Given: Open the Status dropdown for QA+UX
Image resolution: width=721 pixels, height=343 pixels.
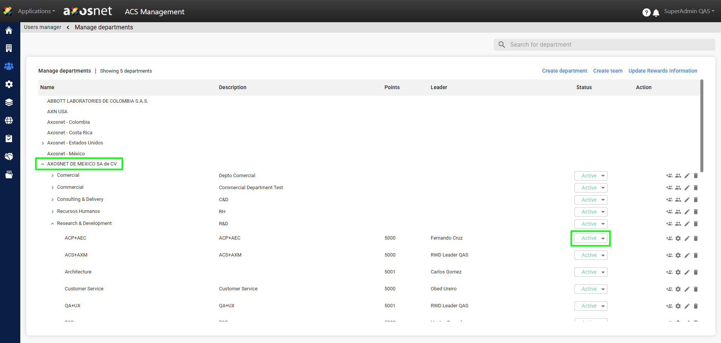Looking at the screenshot, I should 591,306.
